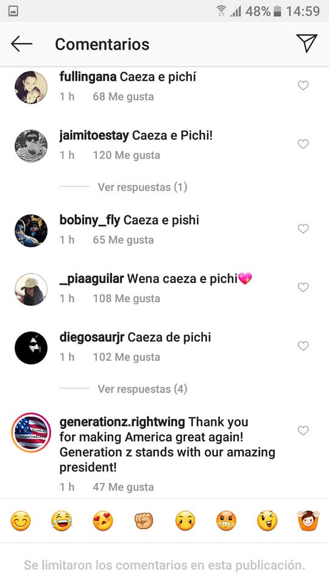Viewport: 329px width, 586px height.
Task: Open generationz.rightwing flag profile picture
Action: pos(31,432)
